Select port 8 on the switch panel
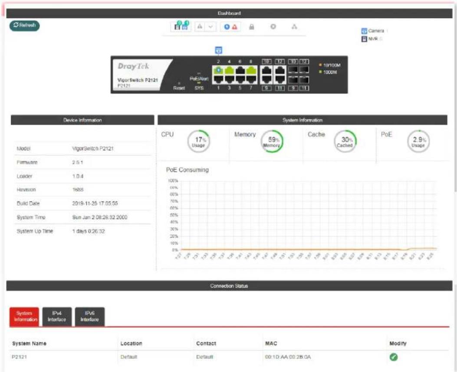Screen dimensions: 457x372 [251, 70]
